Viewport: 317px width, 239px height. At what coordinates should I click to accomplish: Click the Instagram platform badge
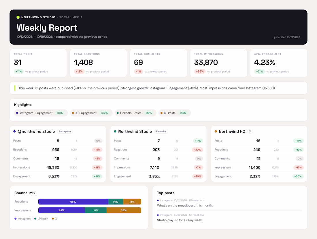65,131
